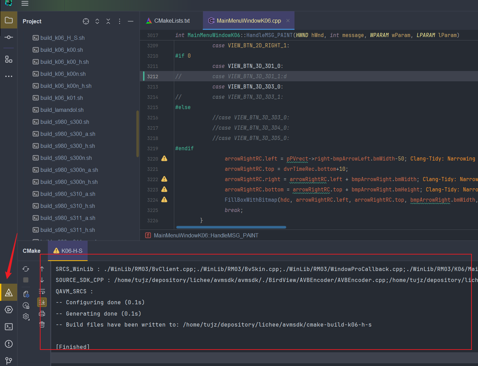Clear CMake console output with trash icon
Screen dimensions: 478x366
(x=42, y=324)
